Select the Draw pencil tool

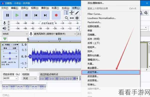[x=77, y=13]
